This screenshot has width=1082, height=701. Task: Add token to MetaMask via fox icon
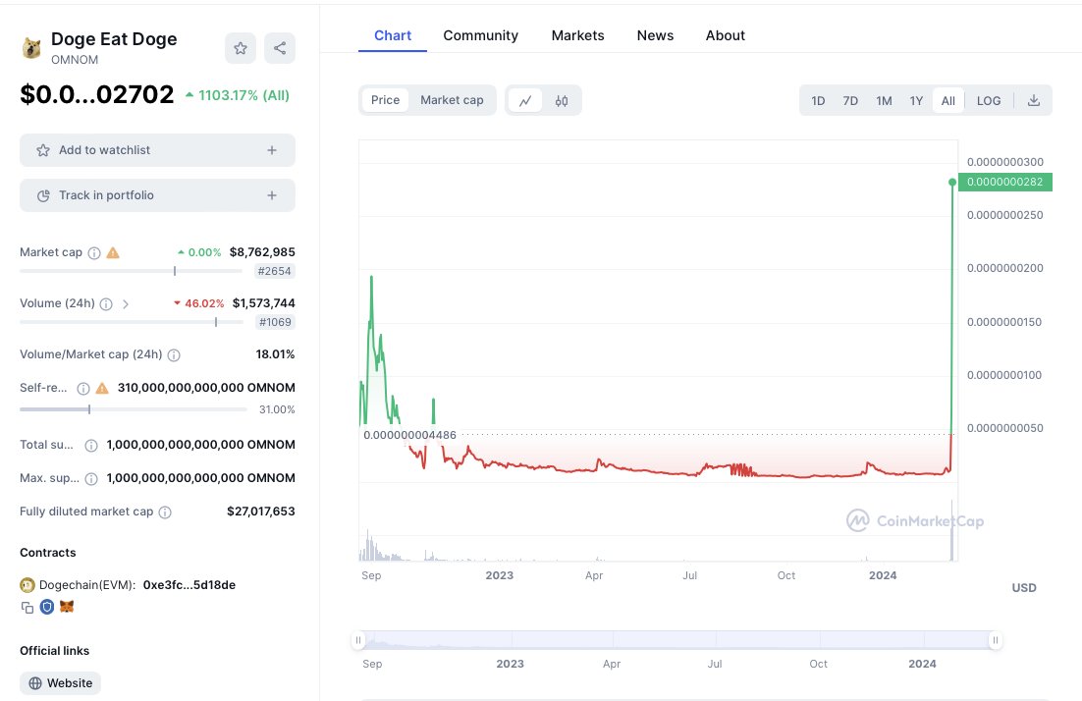click(67, 607)
